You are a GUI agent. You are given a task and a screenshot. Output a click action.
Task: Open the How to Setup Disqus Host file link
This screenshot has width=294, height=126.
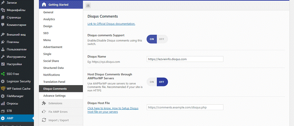point(113,110)
